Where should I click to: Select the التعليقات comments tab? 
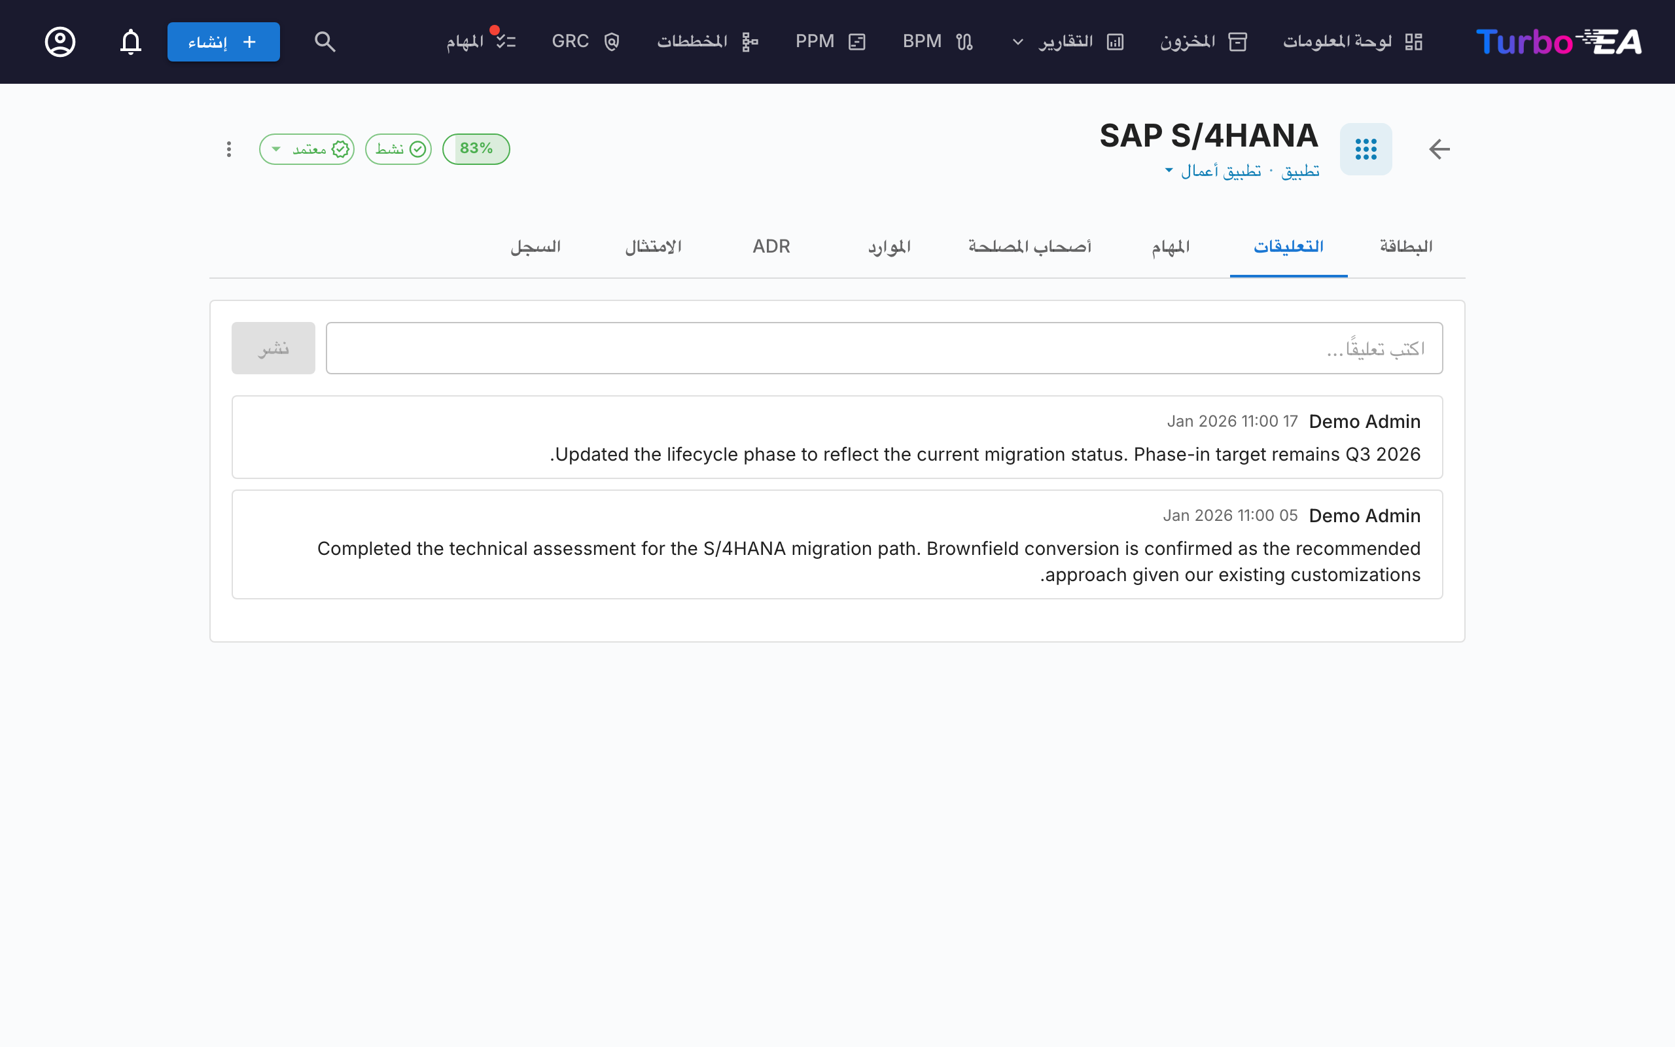1288,247
